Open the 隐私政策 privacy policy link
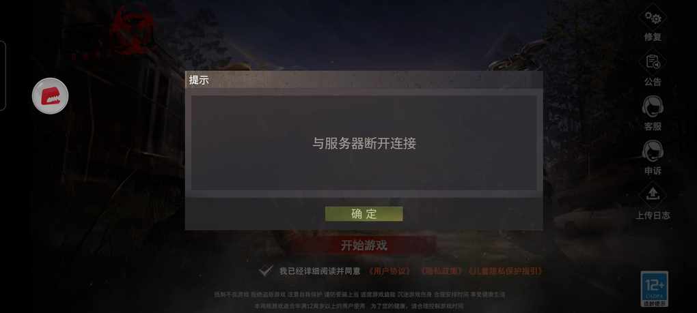Image resolution: width=697 pixels, height=313 pixels. pos(441,271)
